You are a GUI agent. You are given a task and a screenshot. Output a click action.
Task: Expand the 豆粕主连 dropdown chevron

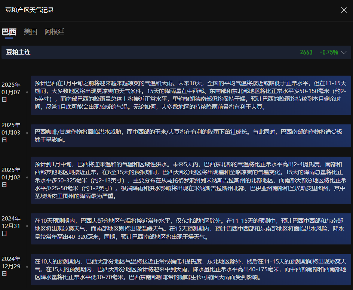(344, 52)
